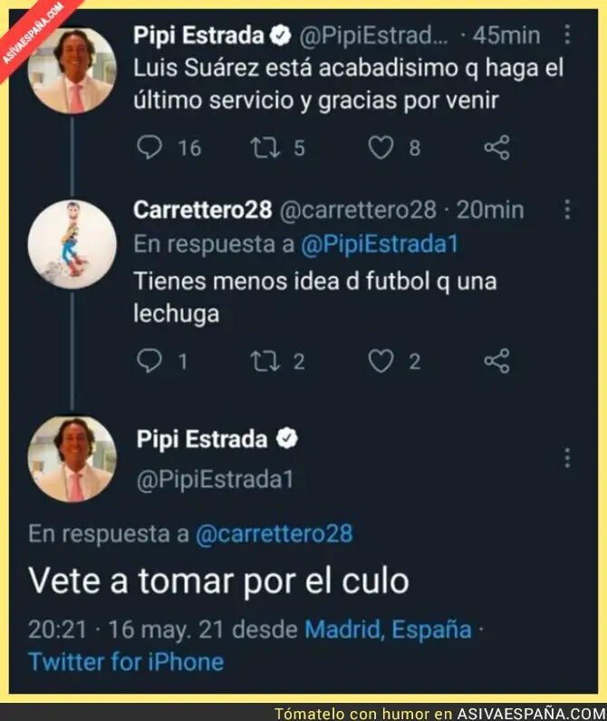Open Pipi Estrada's avatar on the main tweet

72,459
